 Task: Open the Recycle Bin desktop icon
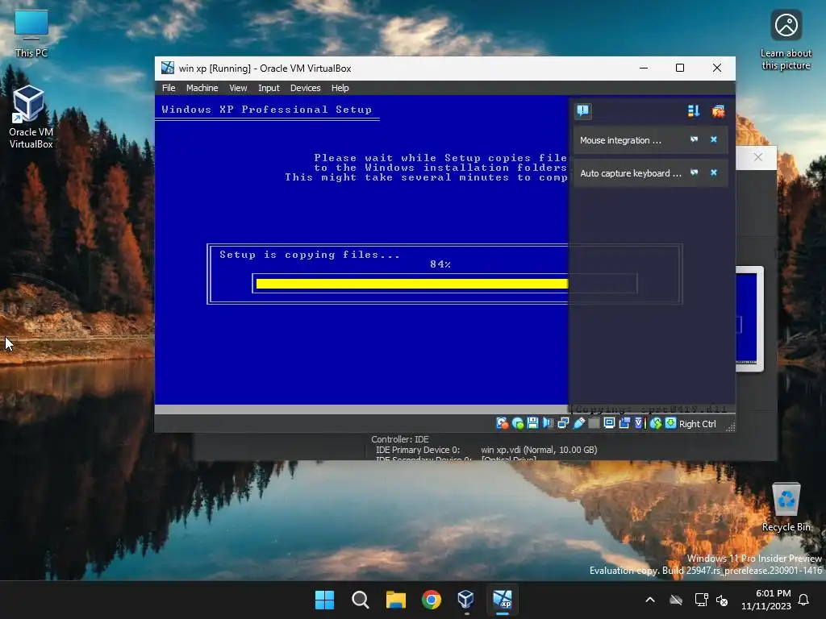pos(786,507)
